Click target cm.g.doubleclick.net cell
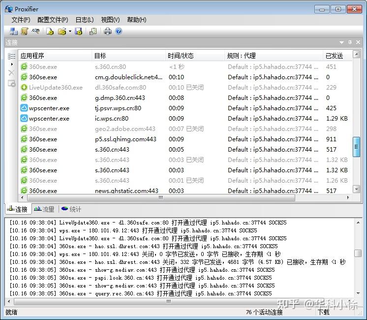This screenshot has width=367, height=320. (x=128, y=77)
